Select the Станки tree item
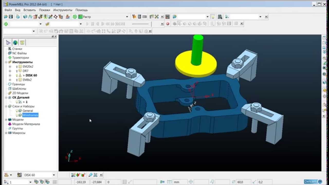This screenshot has width=329, height=185. point(17,49)
